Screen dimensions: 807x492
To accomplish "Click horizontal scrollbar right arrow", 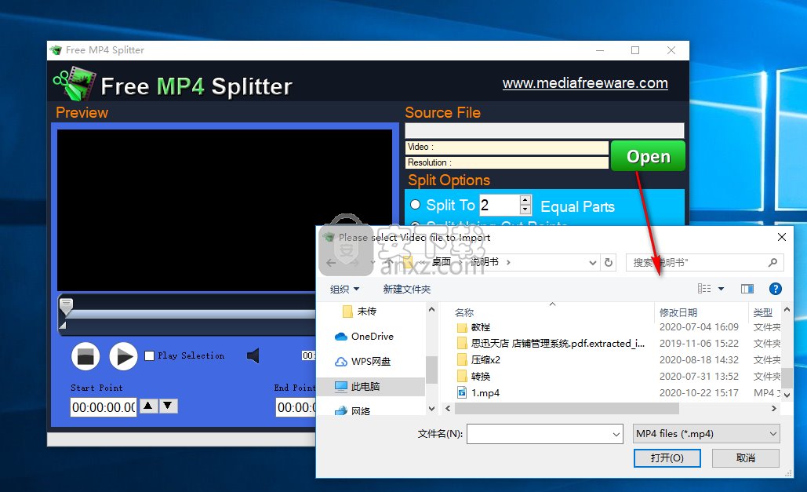I will [x=773, y=409].
